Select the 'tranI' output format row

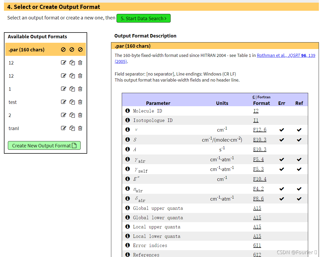click(46, 128)
